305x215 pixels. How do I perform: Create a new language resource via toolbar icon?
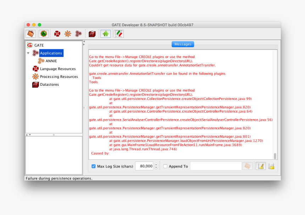[x=56, y=34]
